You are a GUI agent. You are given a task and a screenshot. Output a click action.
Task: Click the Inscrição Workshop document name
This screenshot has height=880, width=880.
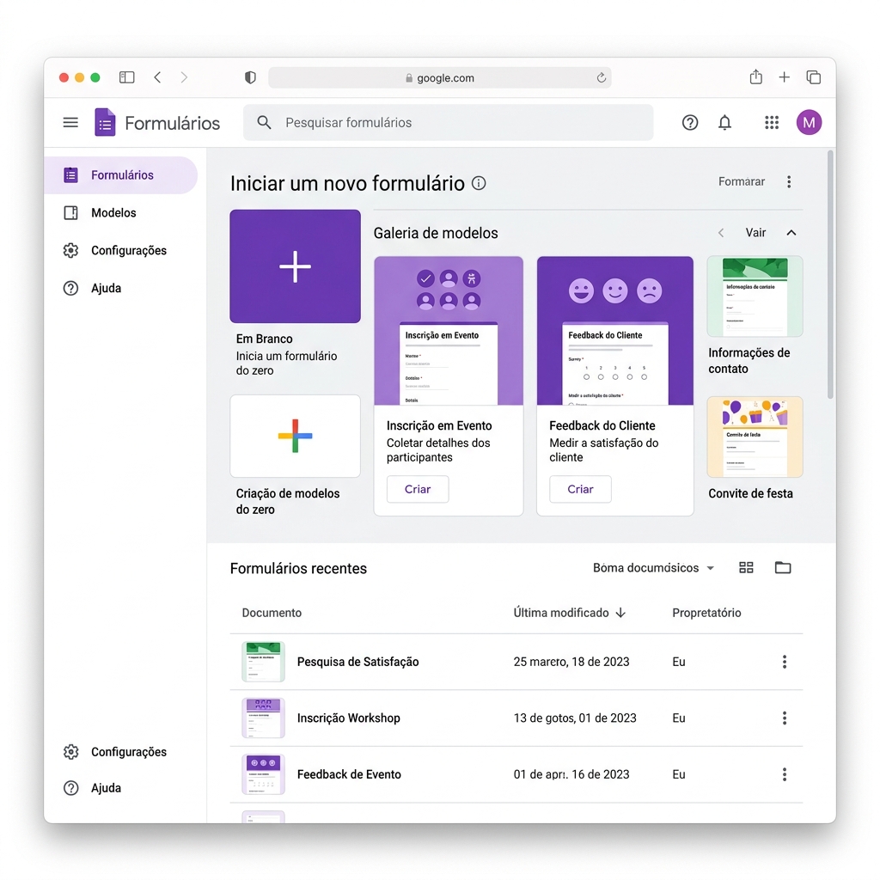[349, 718]
